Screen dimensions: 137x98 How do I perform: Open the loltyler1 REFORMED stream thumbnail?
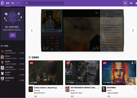[119, 73]
